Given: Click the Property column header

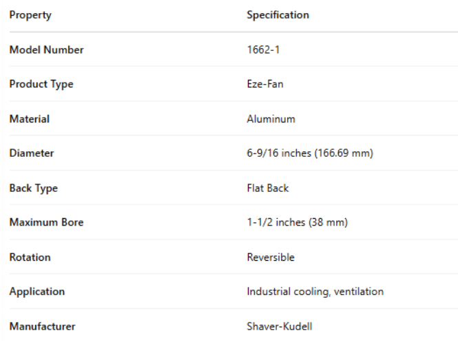Looking at the screenshot, I should pos(30,15).
